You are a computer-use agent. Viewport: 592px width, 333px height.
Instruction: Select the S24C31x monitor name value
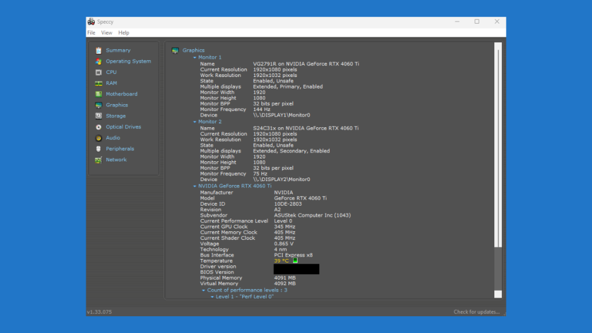point(306,128)
